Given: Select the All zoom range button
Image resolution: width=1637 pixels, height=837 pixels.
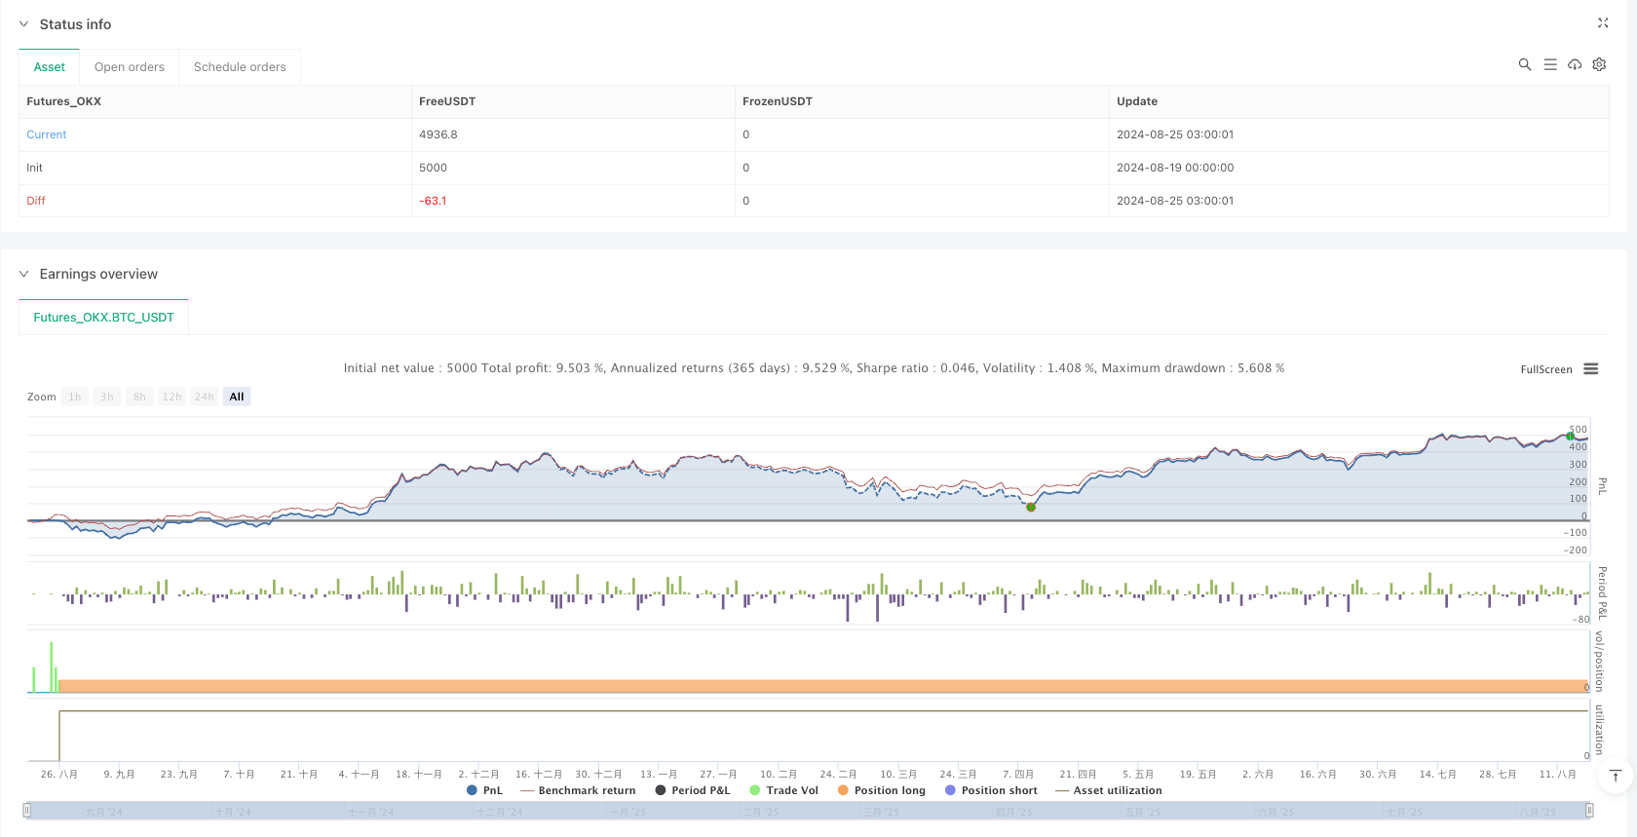Looking at the screenshot, I should point(237,397).
